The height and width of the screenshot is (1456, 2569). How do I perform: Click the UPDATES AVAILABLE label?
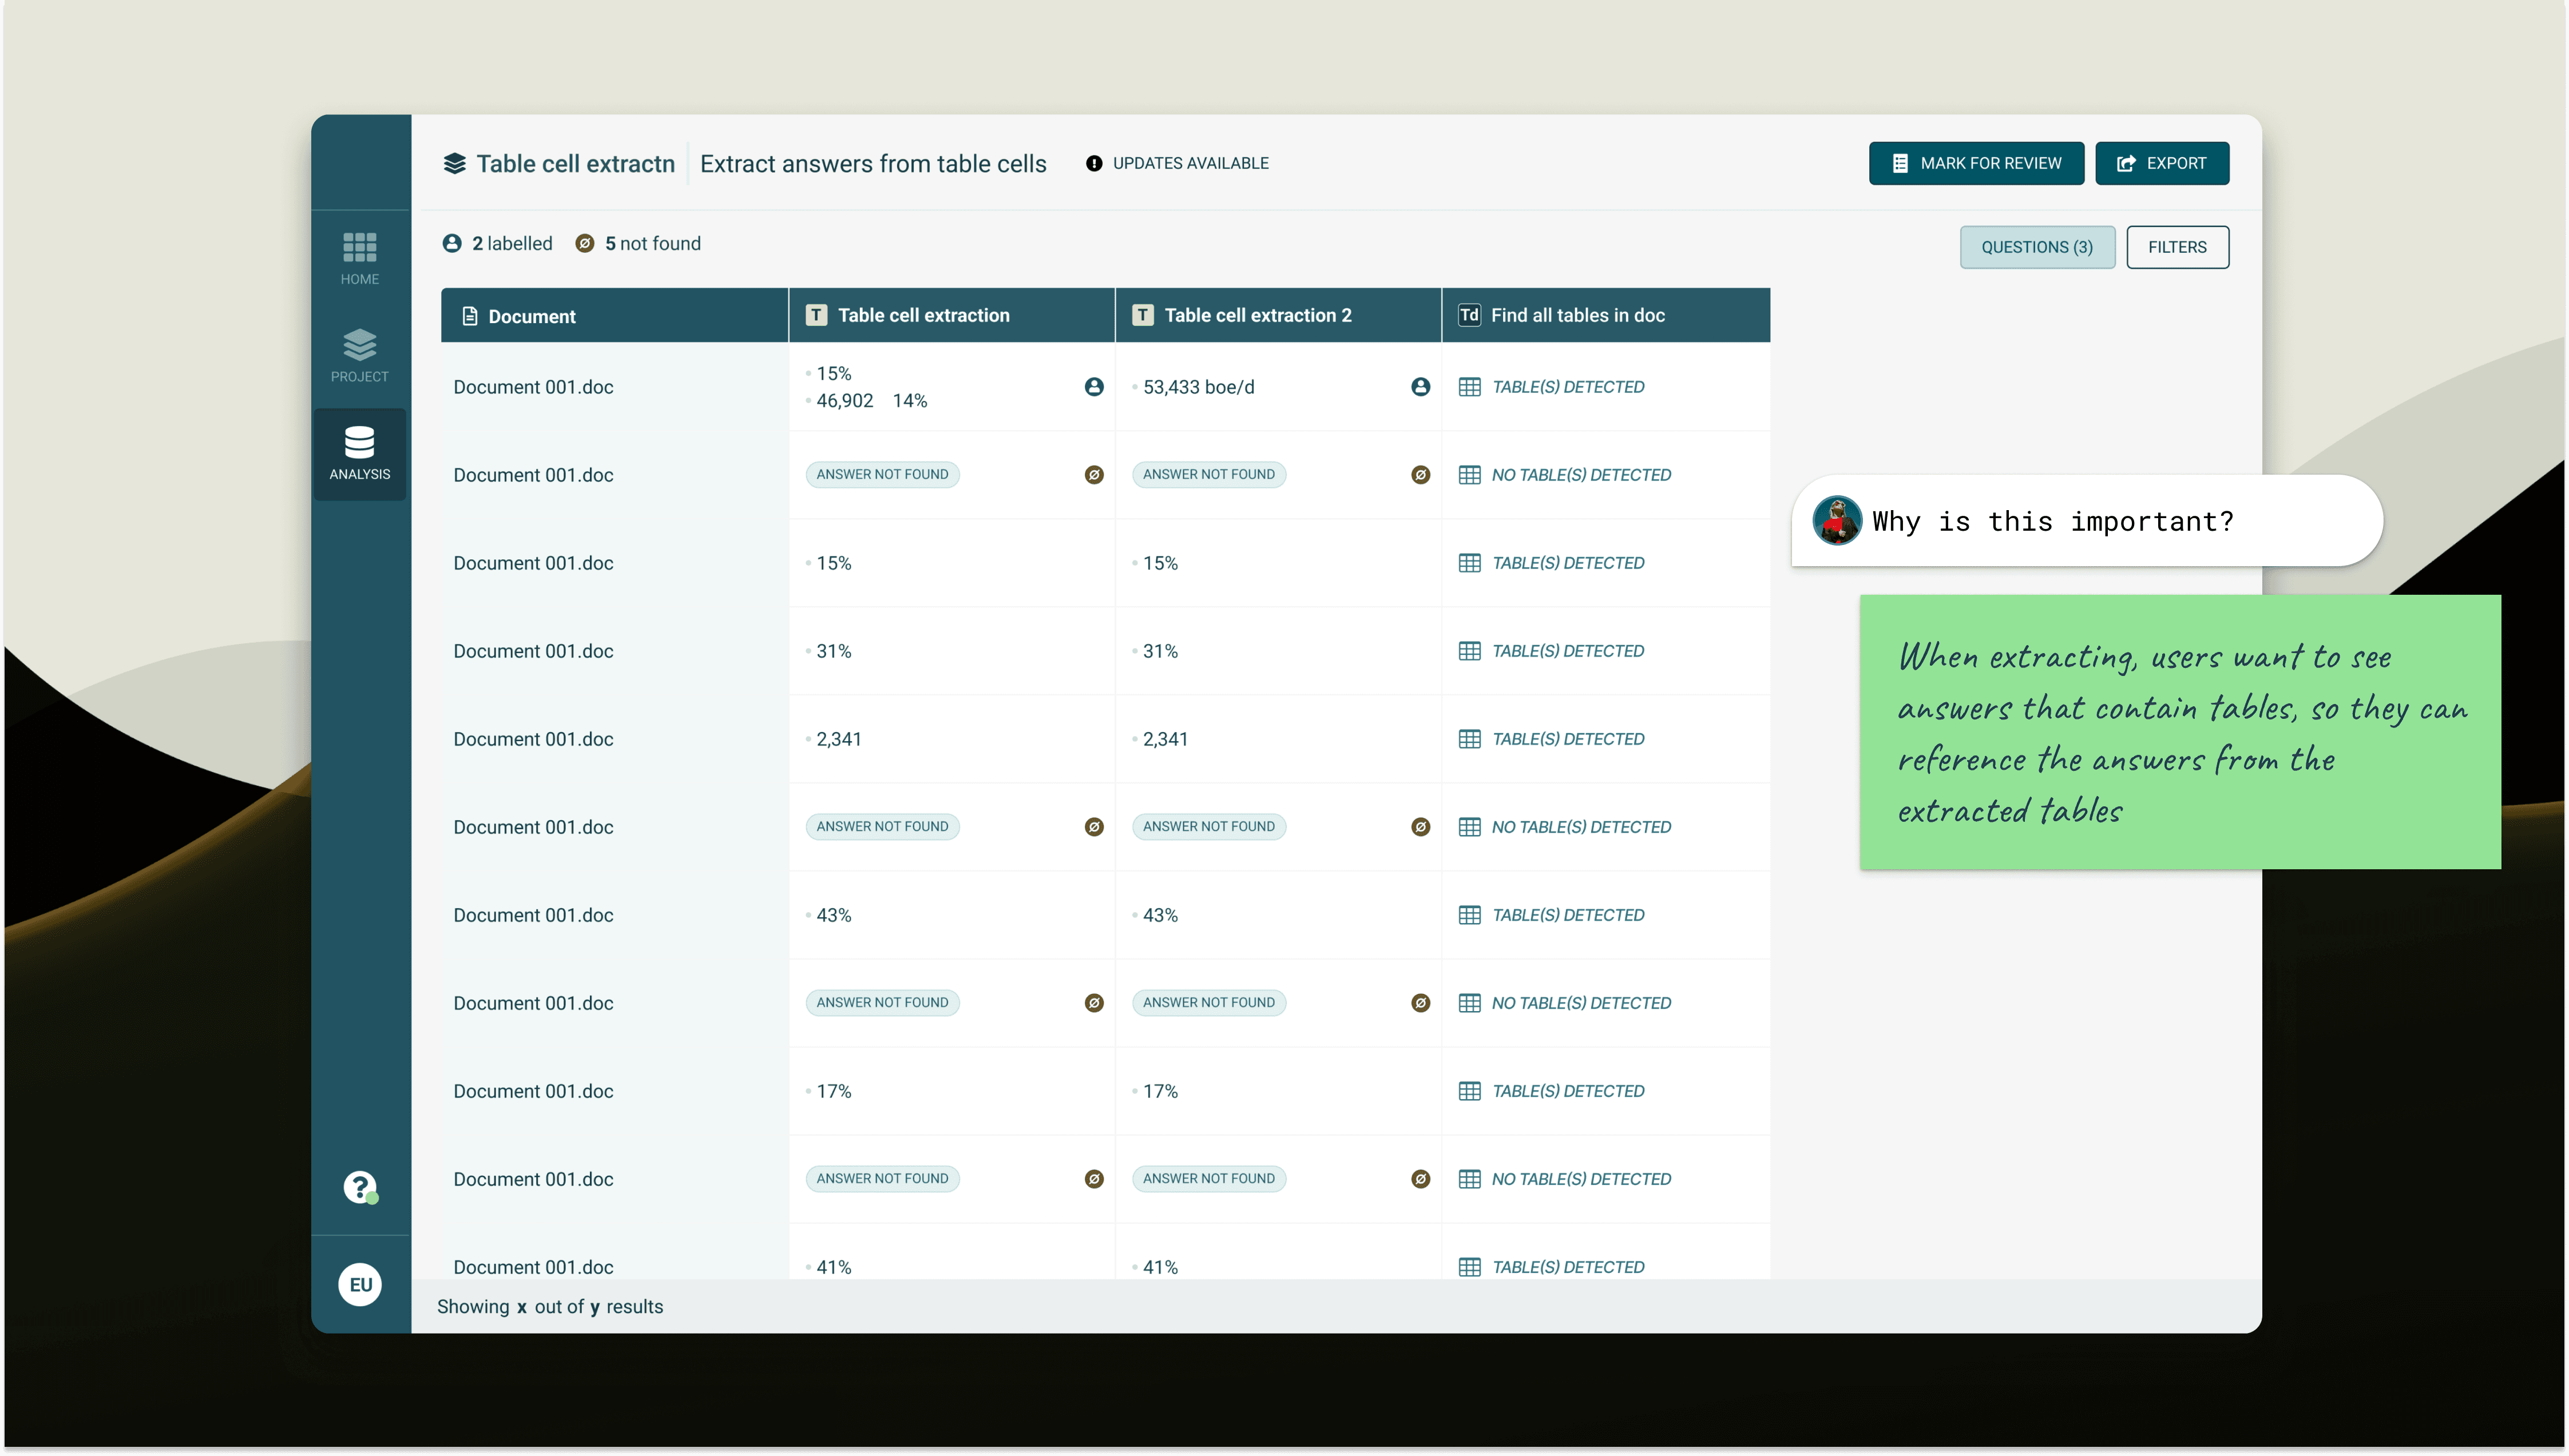coord(1191,163)
